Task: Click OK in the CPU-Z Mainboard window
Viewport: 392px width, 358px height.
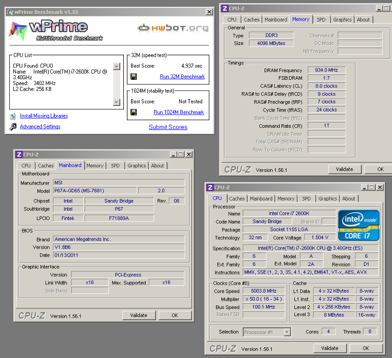Action: [175, 315]
